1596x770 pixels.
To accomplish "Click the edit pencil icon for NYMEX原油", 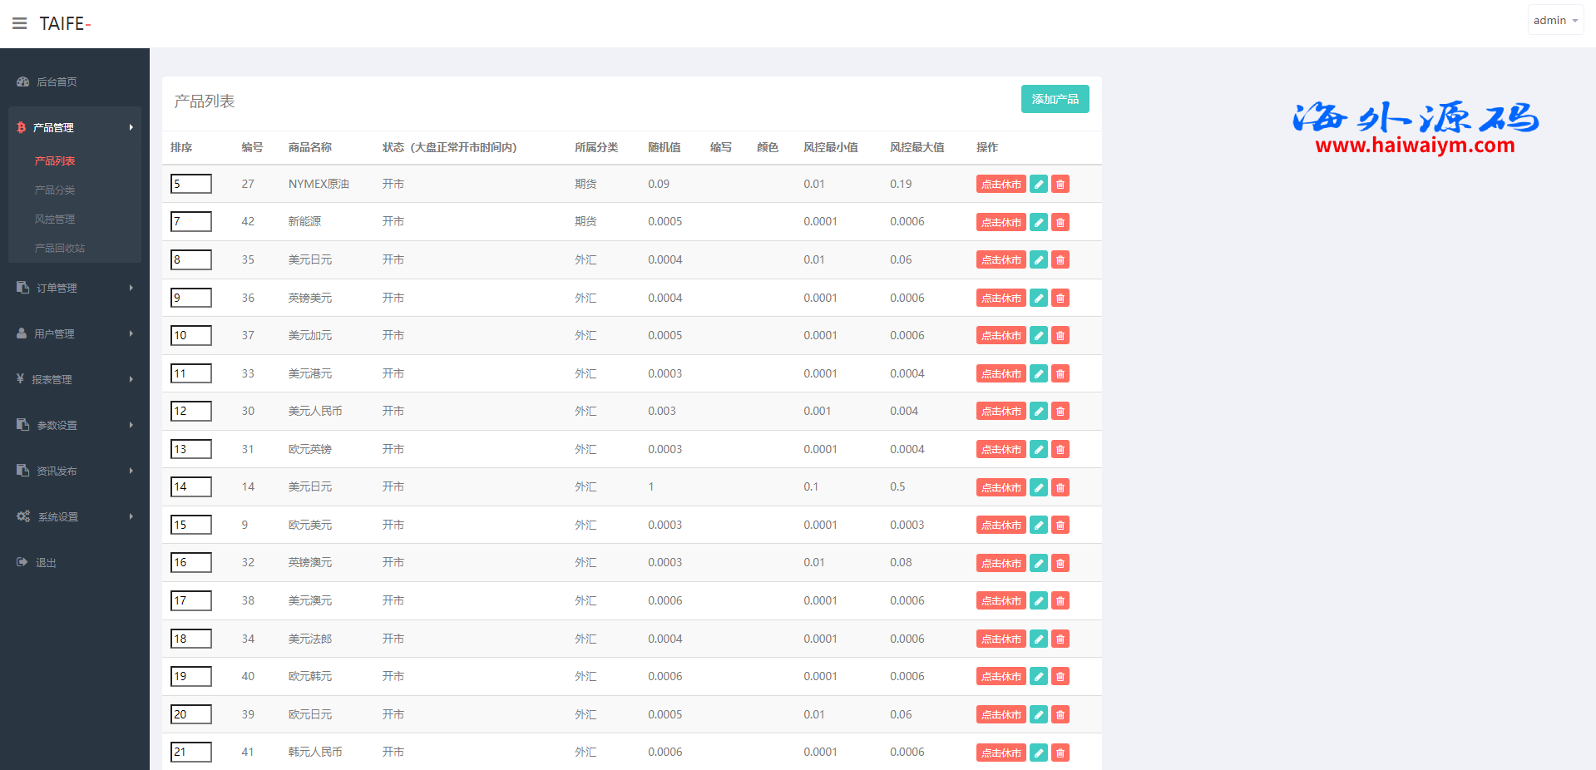I will [x=1038, y=185].
